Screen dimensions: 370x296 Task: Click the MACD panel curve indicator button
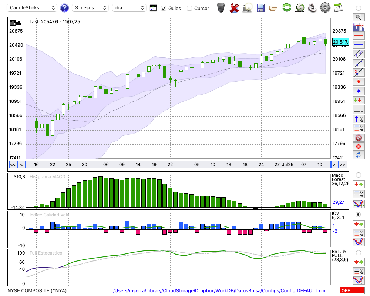coord(359,204)
